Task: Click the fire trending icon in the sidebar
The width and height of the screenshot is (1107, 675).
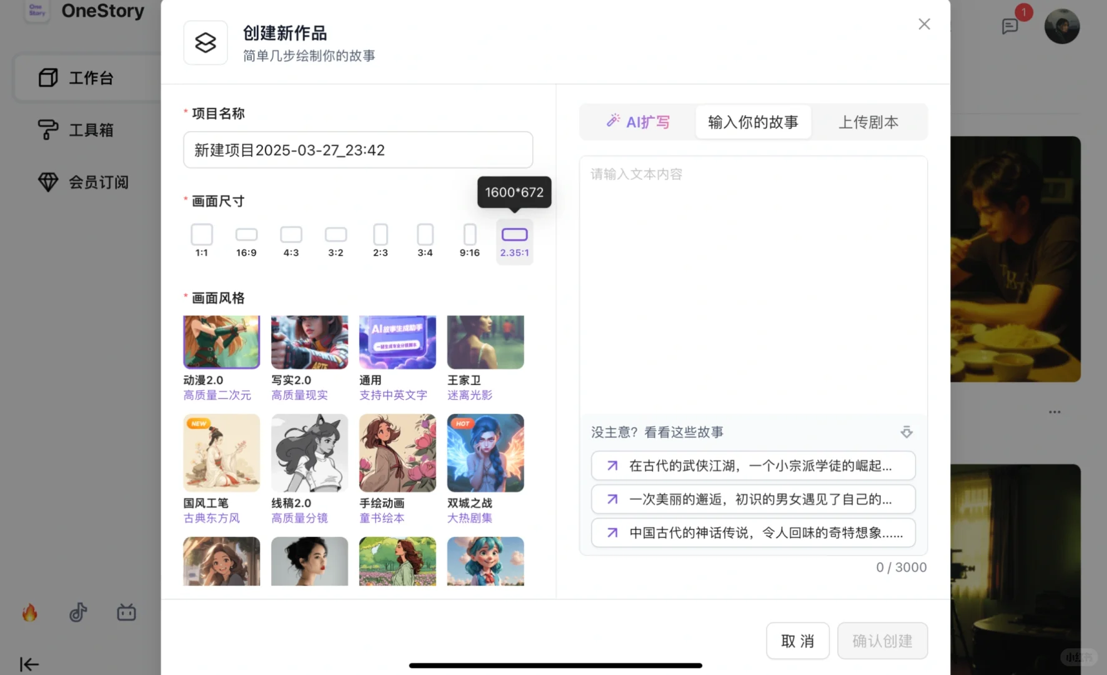Action: (x=29, y=612)
